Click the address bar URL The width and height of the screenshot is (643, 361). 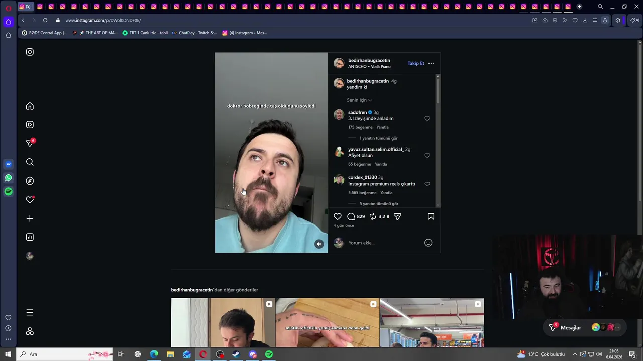(103, 20)
